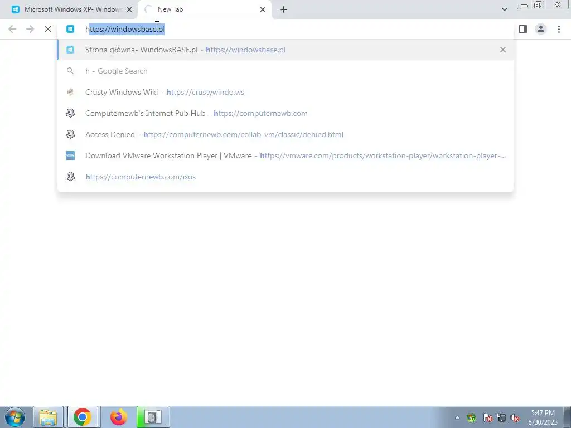Go forward using the forward arrow

click(x=30, y=29)
